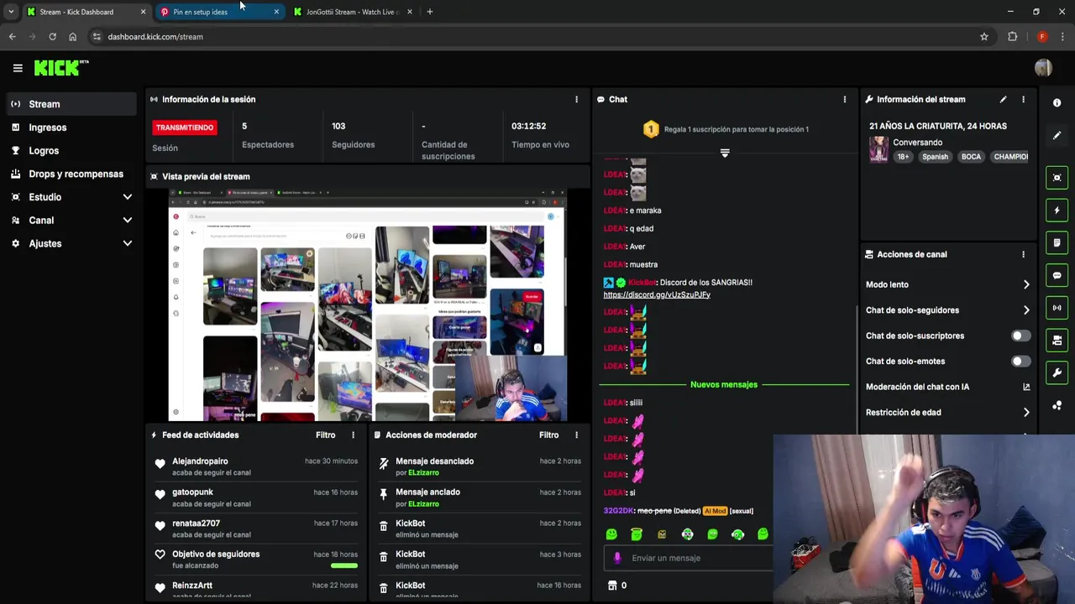Viewport: 1075px width, 604px height.
Task: Pick the brown angry emote in the chat bar
Action: click(x=662, y=534)
